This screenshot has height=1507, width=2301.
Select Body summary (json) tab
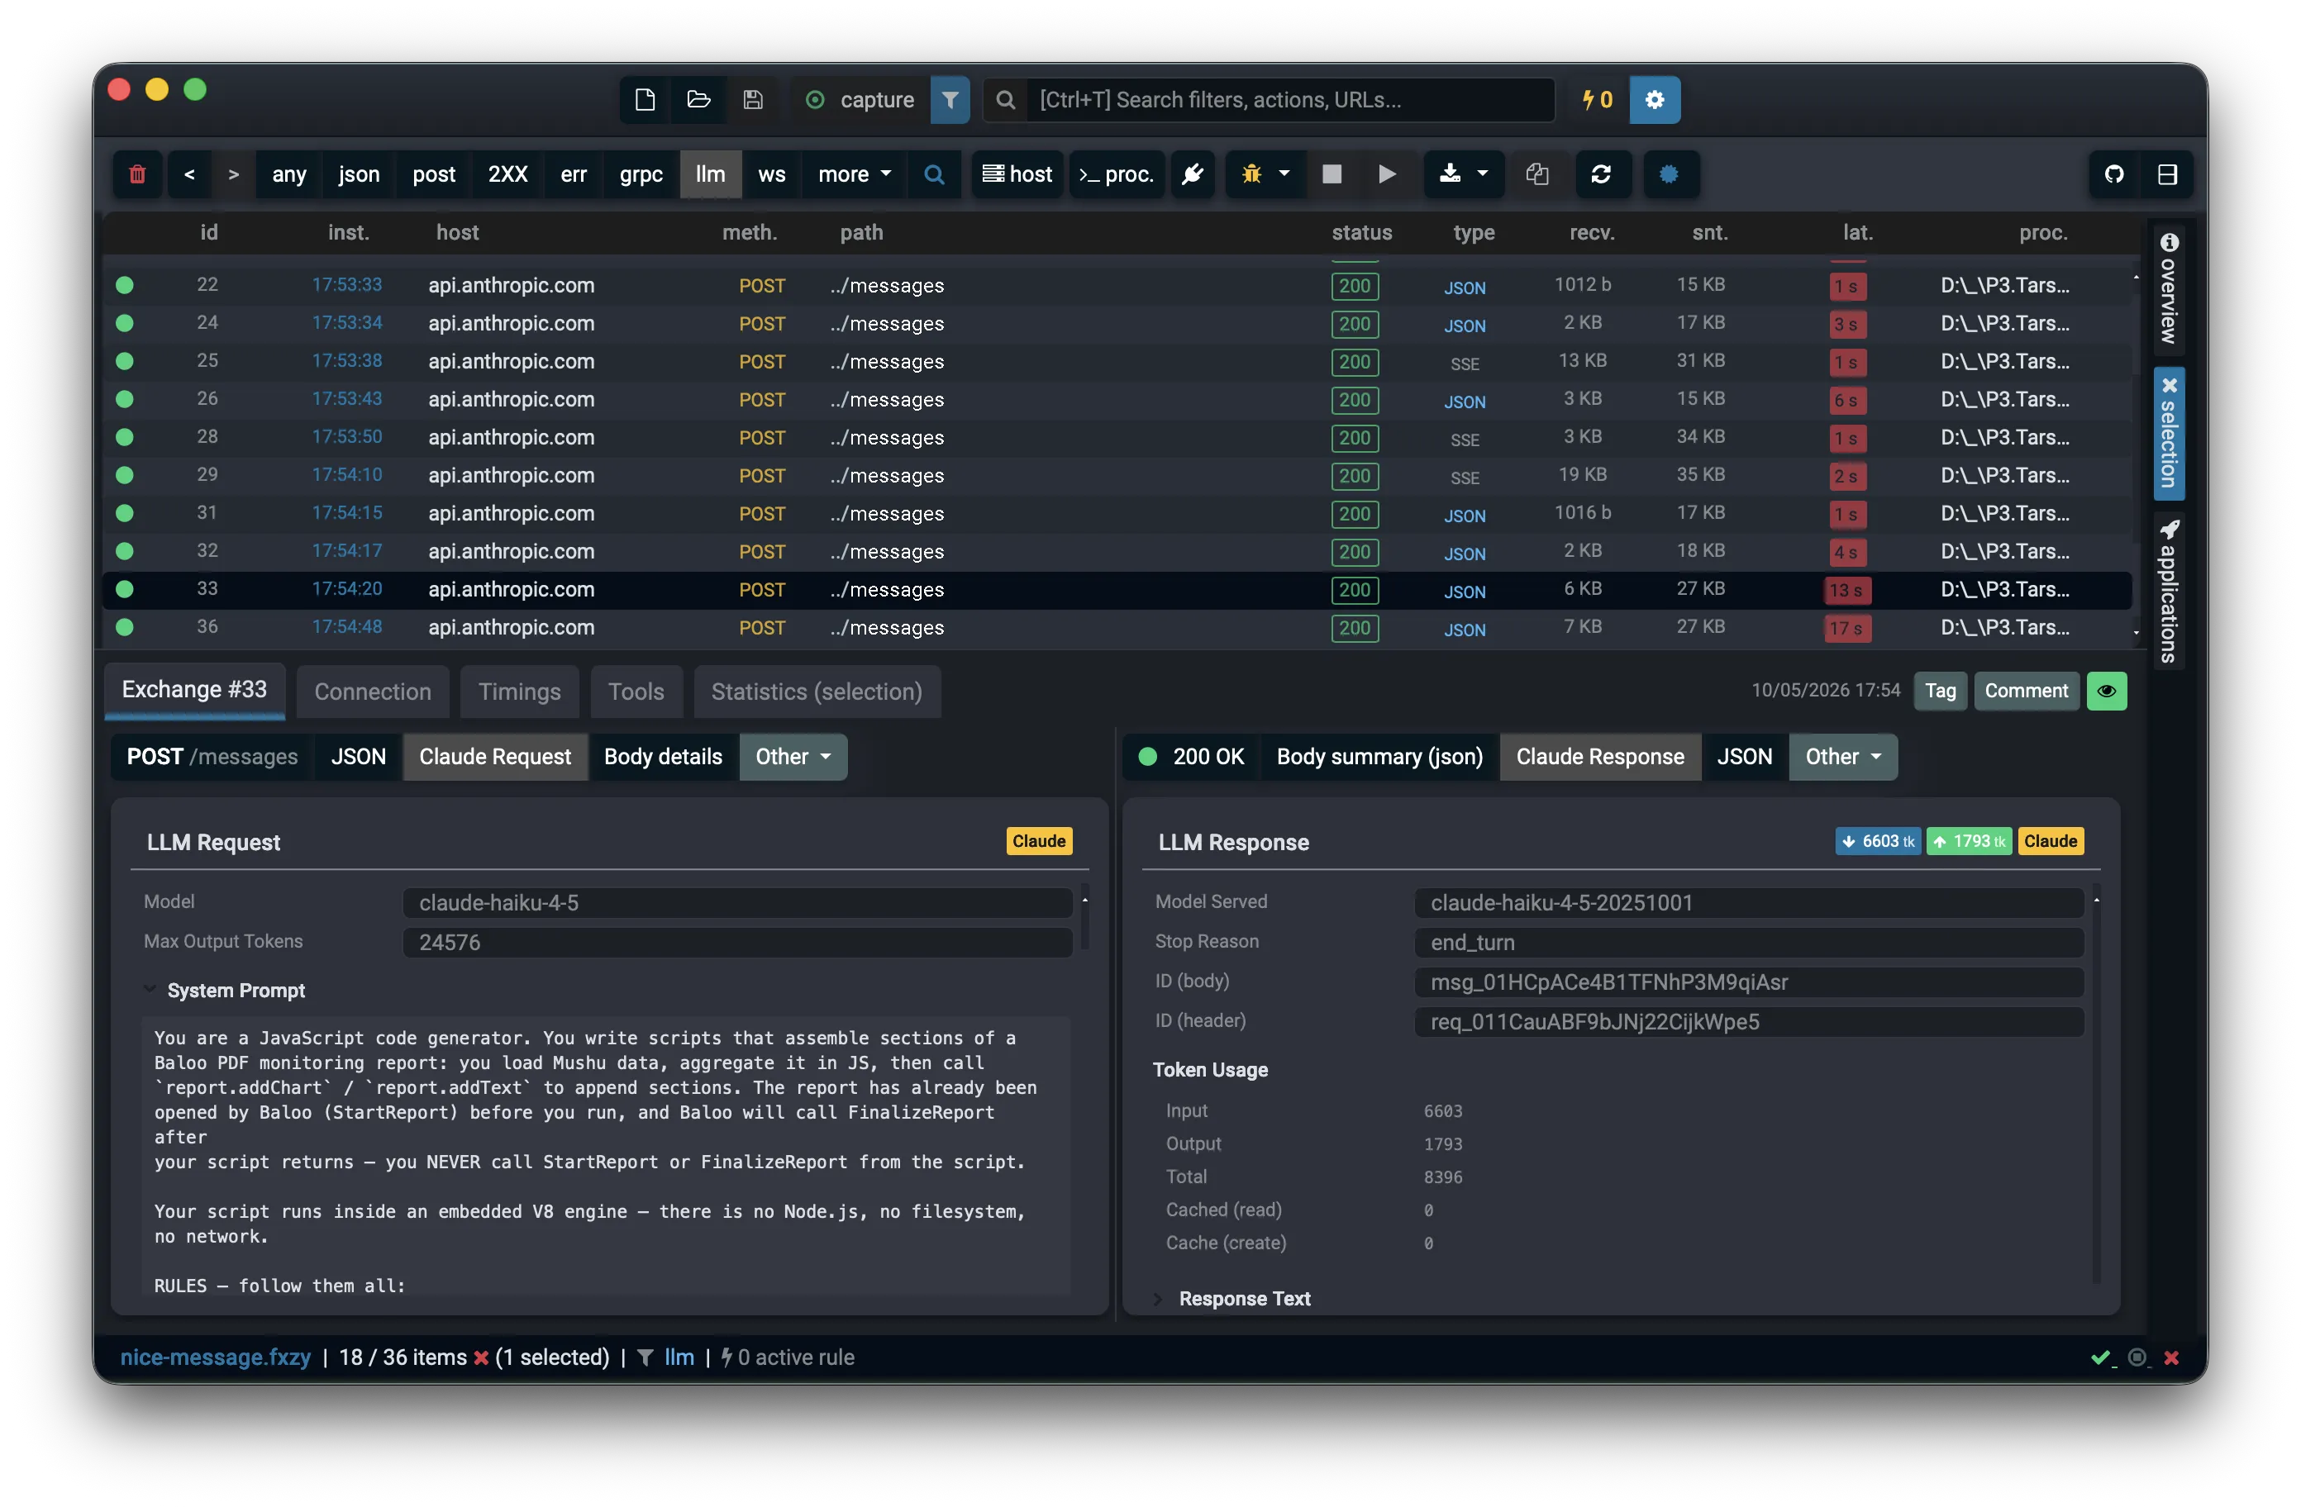pyautogui.click(x=1379, y=757)
